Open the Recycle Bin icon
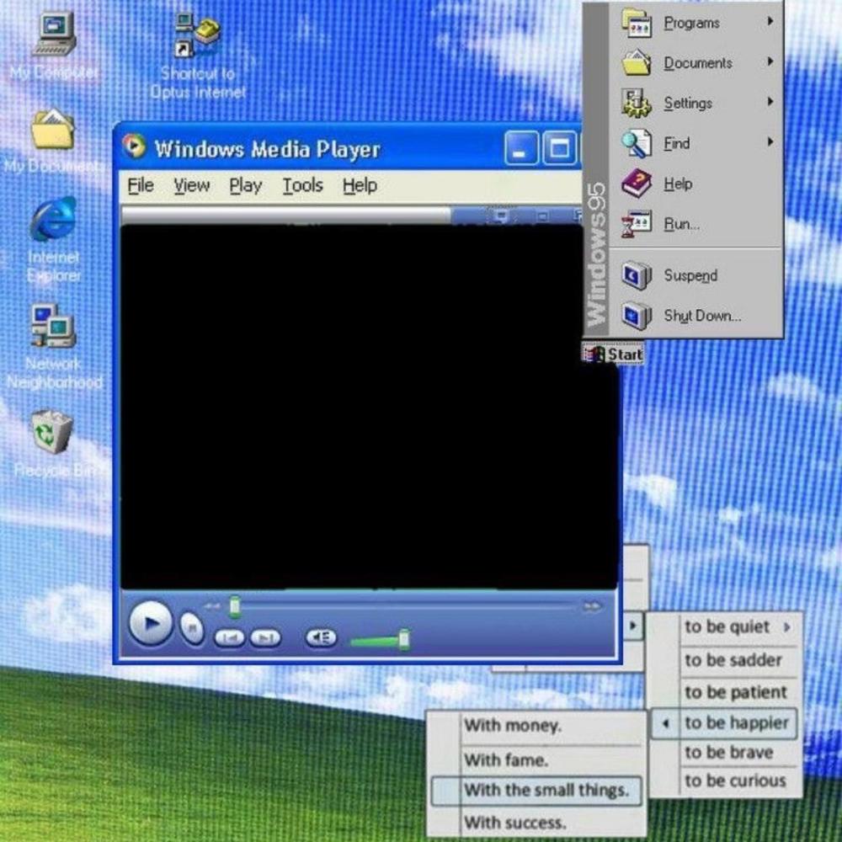The image size is (842, 842). click(51, 432)
